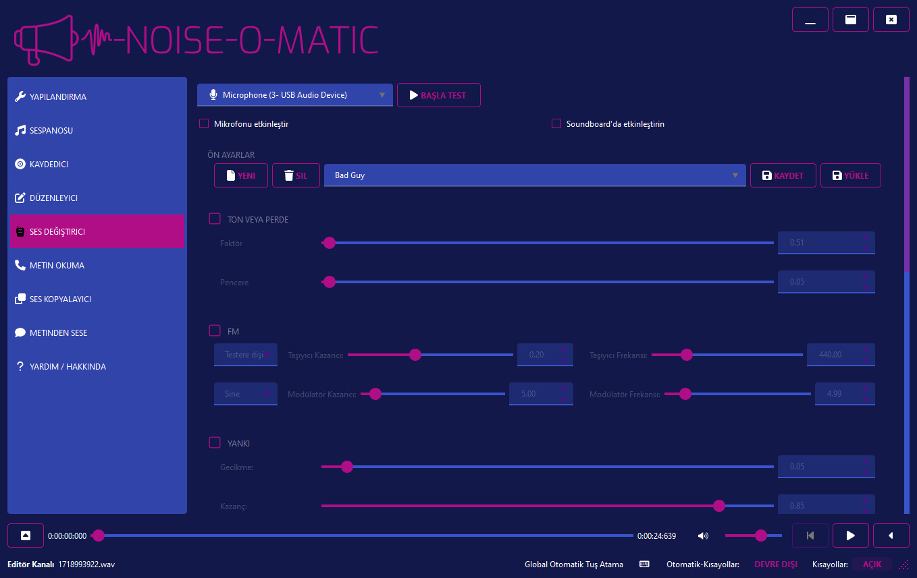Expand the Bad Guy preset dropdown
This screenshot has width=917, height=578.
(534, 175)
